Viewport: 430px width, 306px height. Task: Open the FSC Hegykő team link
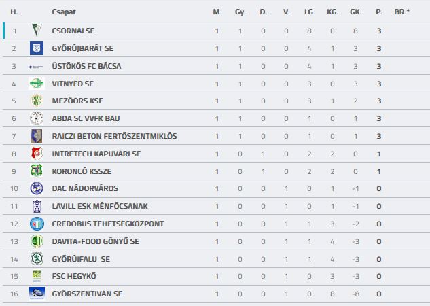74,276
